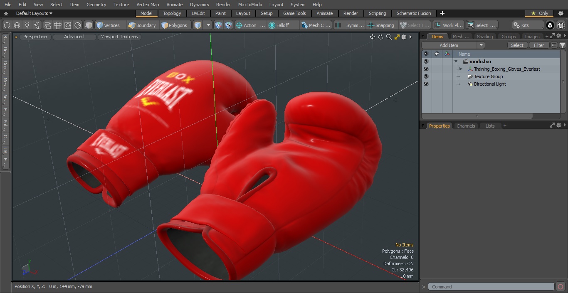Open the Channels tab
The image size is (568, 293).
(x=466, y=126)
